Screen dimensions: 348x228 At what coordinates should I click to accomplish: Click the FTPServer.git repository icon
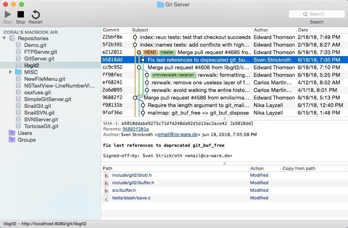click(x=18, y=52)
